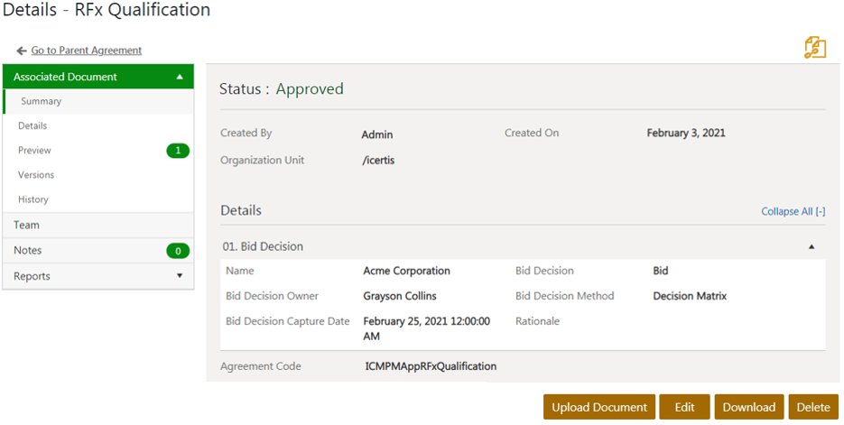
Task: Click the Download button
Action: tap(748, 407)
